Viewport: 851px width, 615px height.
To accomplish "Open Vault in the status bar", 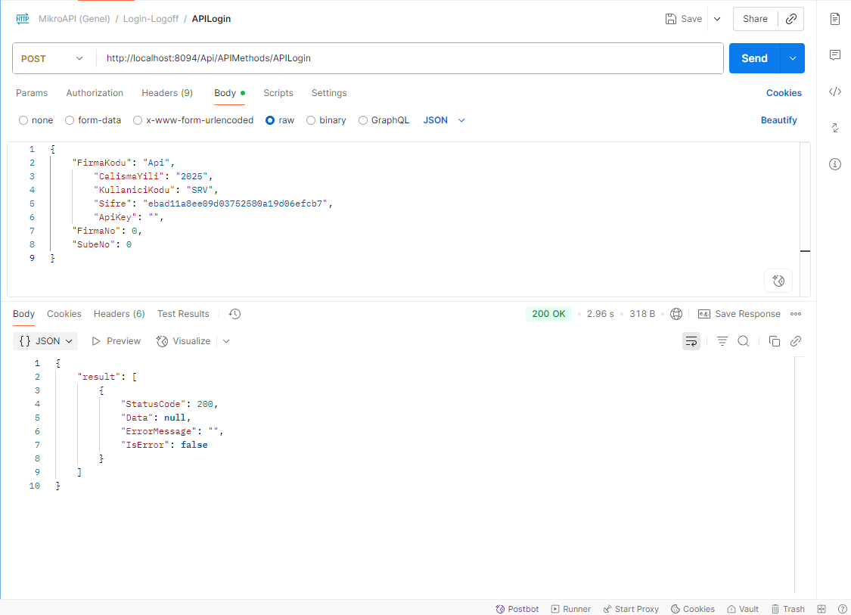I will (x=743, y=609).
